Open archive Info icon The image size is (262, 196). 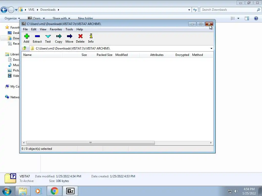tap(91, 38)
